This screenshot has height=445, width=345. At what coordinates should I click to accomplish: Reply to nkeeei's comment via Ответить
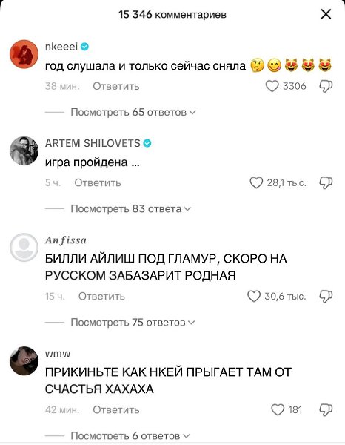pos(116,86)
